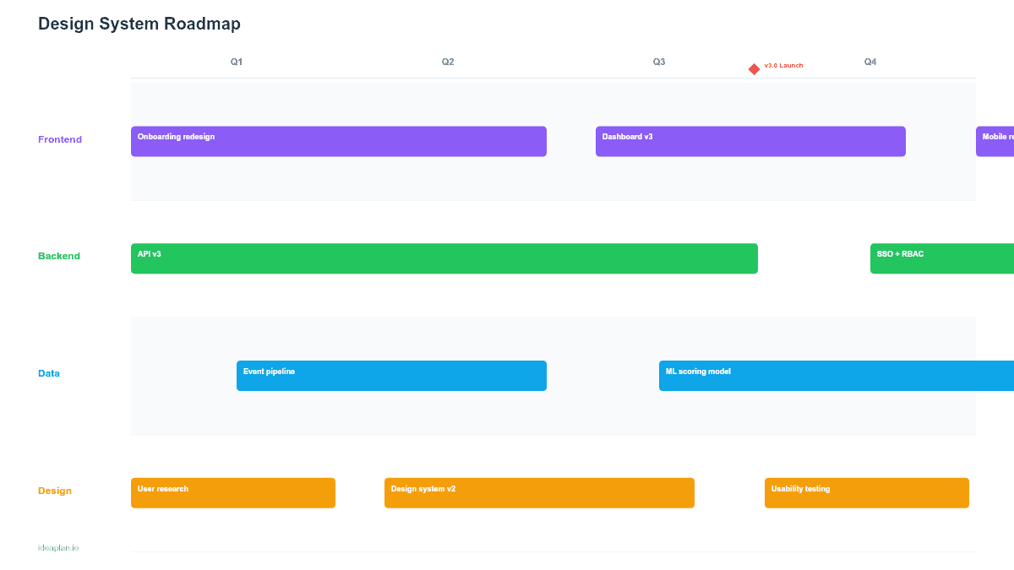Select the Q1 column header

click(x=236, y=61)
